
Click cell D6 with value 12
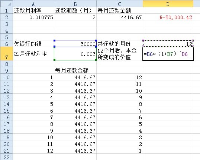point(168,44)
